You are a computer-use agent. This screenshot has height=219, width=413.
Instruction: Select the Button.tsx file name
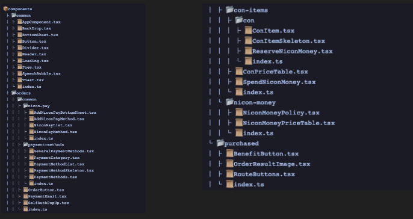click(34, 42)
